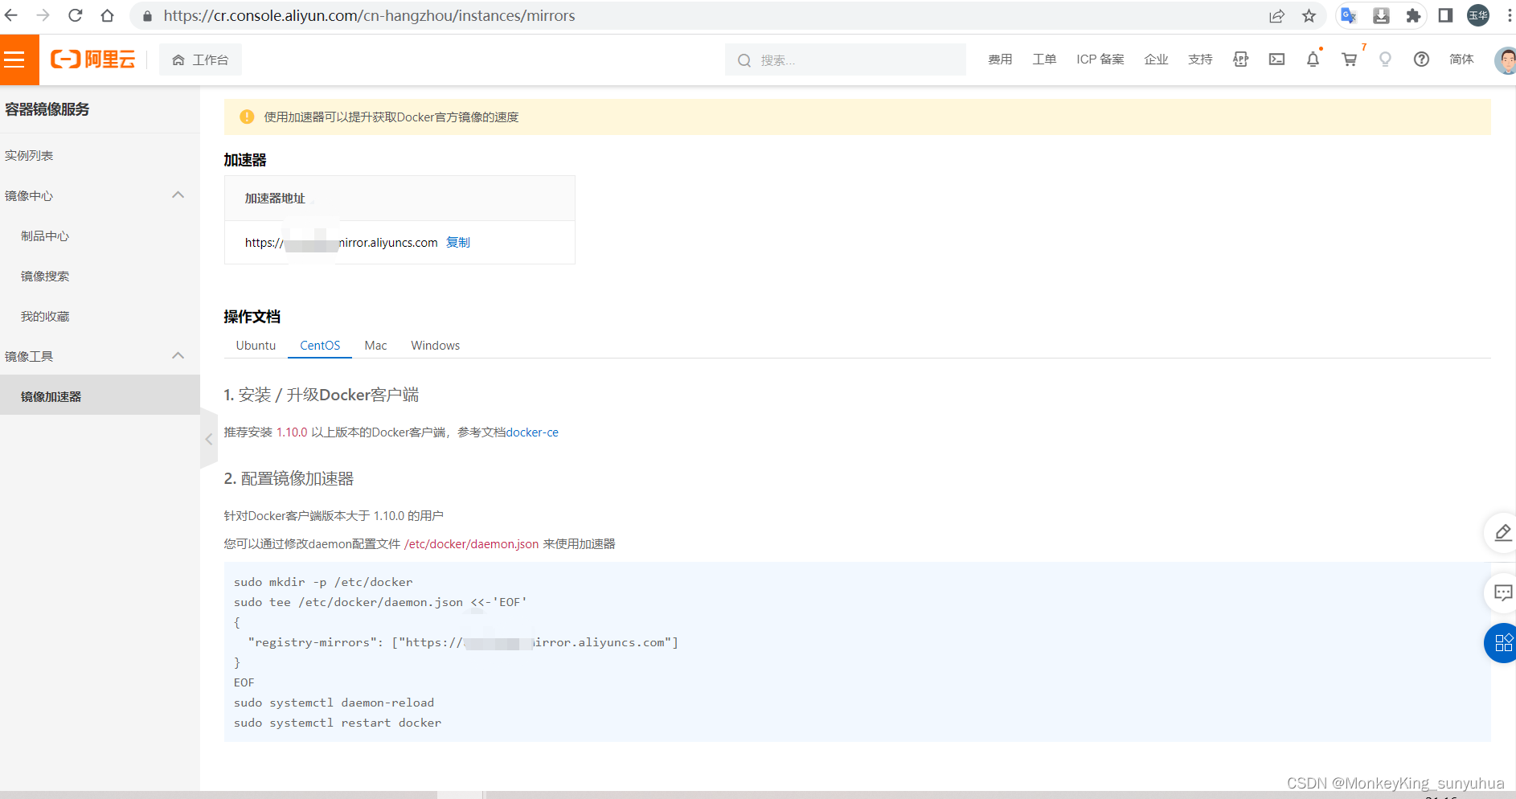Screen dimensions: 1516x799
Task: Switch to the Ubuntu tab
Action: 256,346
